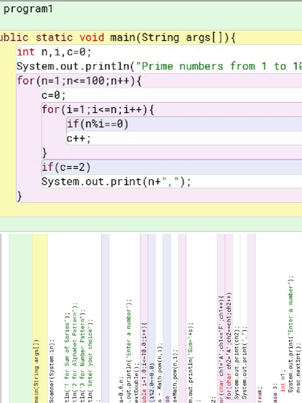Image resolution: width=302 pixels, height=403 pixels.
Task: Click the "c++;" statement
Action: 79,139
